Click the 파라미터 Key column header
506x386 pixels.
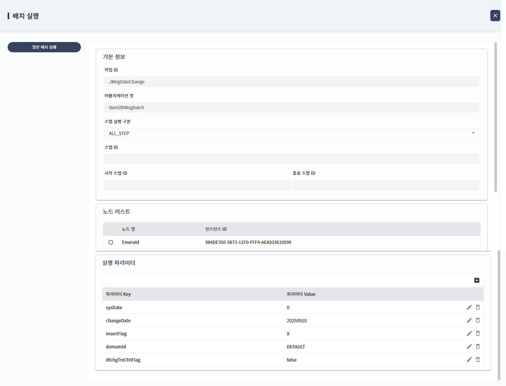pos(118,294)
